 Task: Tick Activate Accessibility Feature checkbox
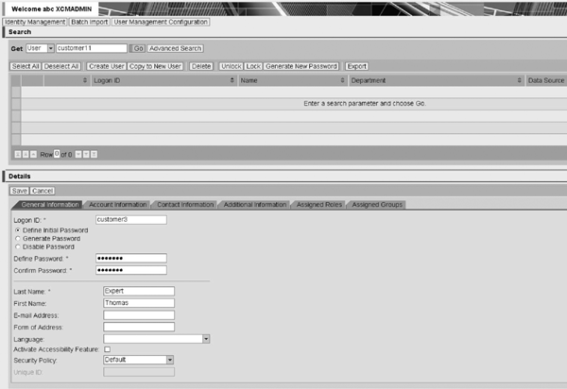pyautogui.click(x=108, y=349)
